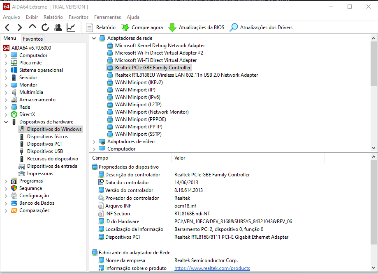Open the Ferramentas menu
The width and height of the screenshot is (378, 274).
coord(107,17)
